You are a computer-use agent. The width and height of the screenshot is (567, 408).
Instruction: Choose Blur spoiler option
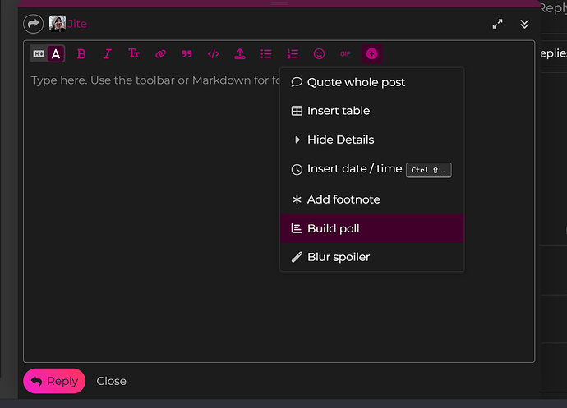[x=371, y=257]
